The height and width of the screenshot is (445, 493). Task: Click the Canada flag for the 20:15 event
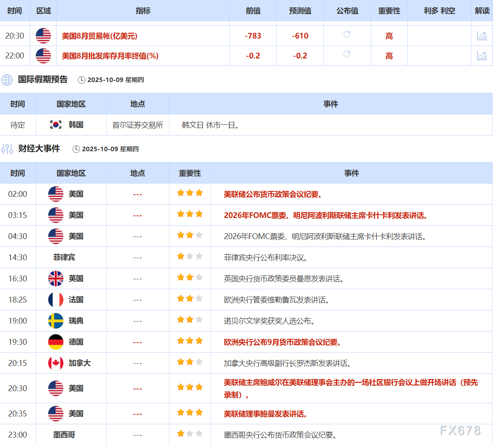coord(56,363)
